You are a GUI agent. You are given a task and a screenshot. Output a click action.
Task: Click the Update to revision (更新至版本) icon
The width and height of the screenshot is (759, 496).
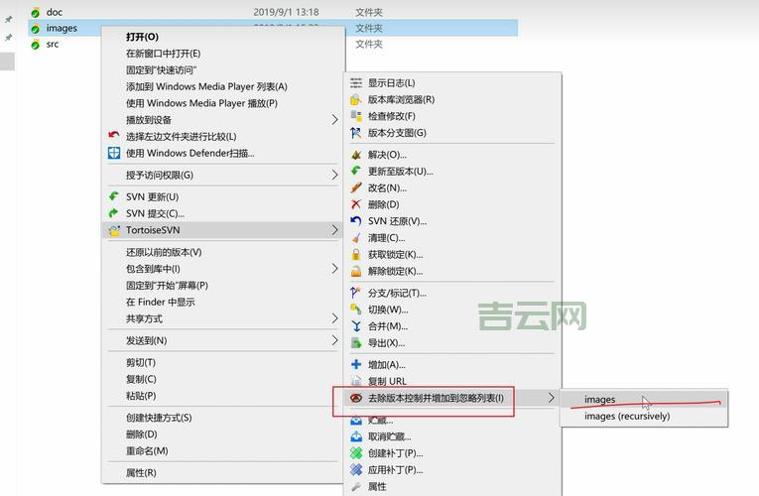tap(356, 172)
